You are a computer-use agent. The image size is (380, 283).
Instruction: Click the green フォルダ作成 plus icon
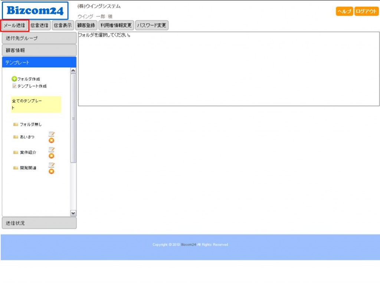(x=14, y=79)
